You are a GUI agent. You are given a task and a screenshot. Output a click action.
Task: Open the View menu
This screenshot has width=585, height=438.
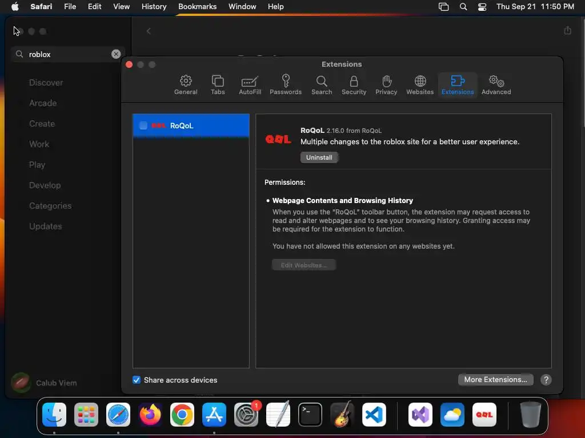tap(121, 7)
